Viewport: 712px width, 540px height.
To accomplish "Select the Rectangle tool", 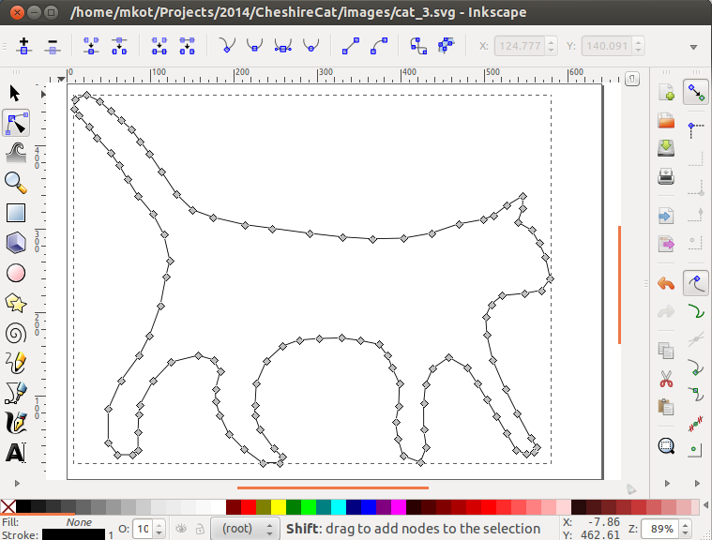I will 16,213.
